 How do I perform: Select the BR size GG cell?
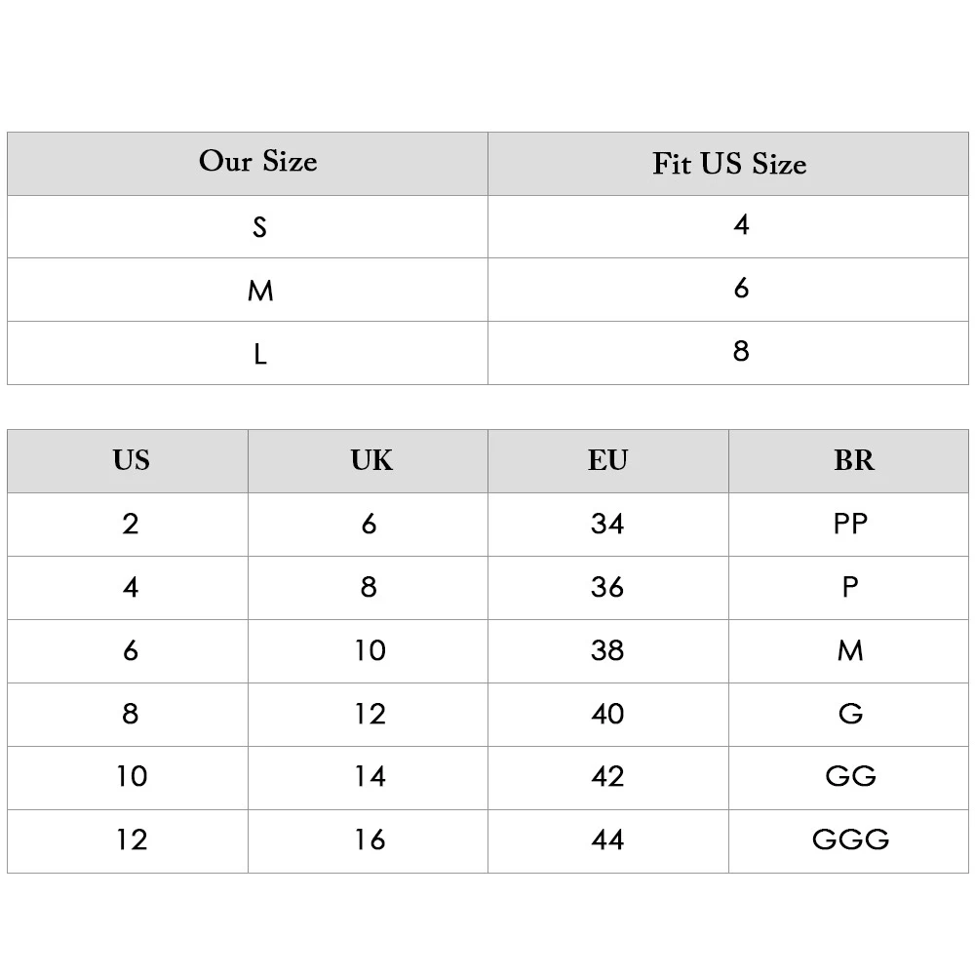tap(850, 776)
